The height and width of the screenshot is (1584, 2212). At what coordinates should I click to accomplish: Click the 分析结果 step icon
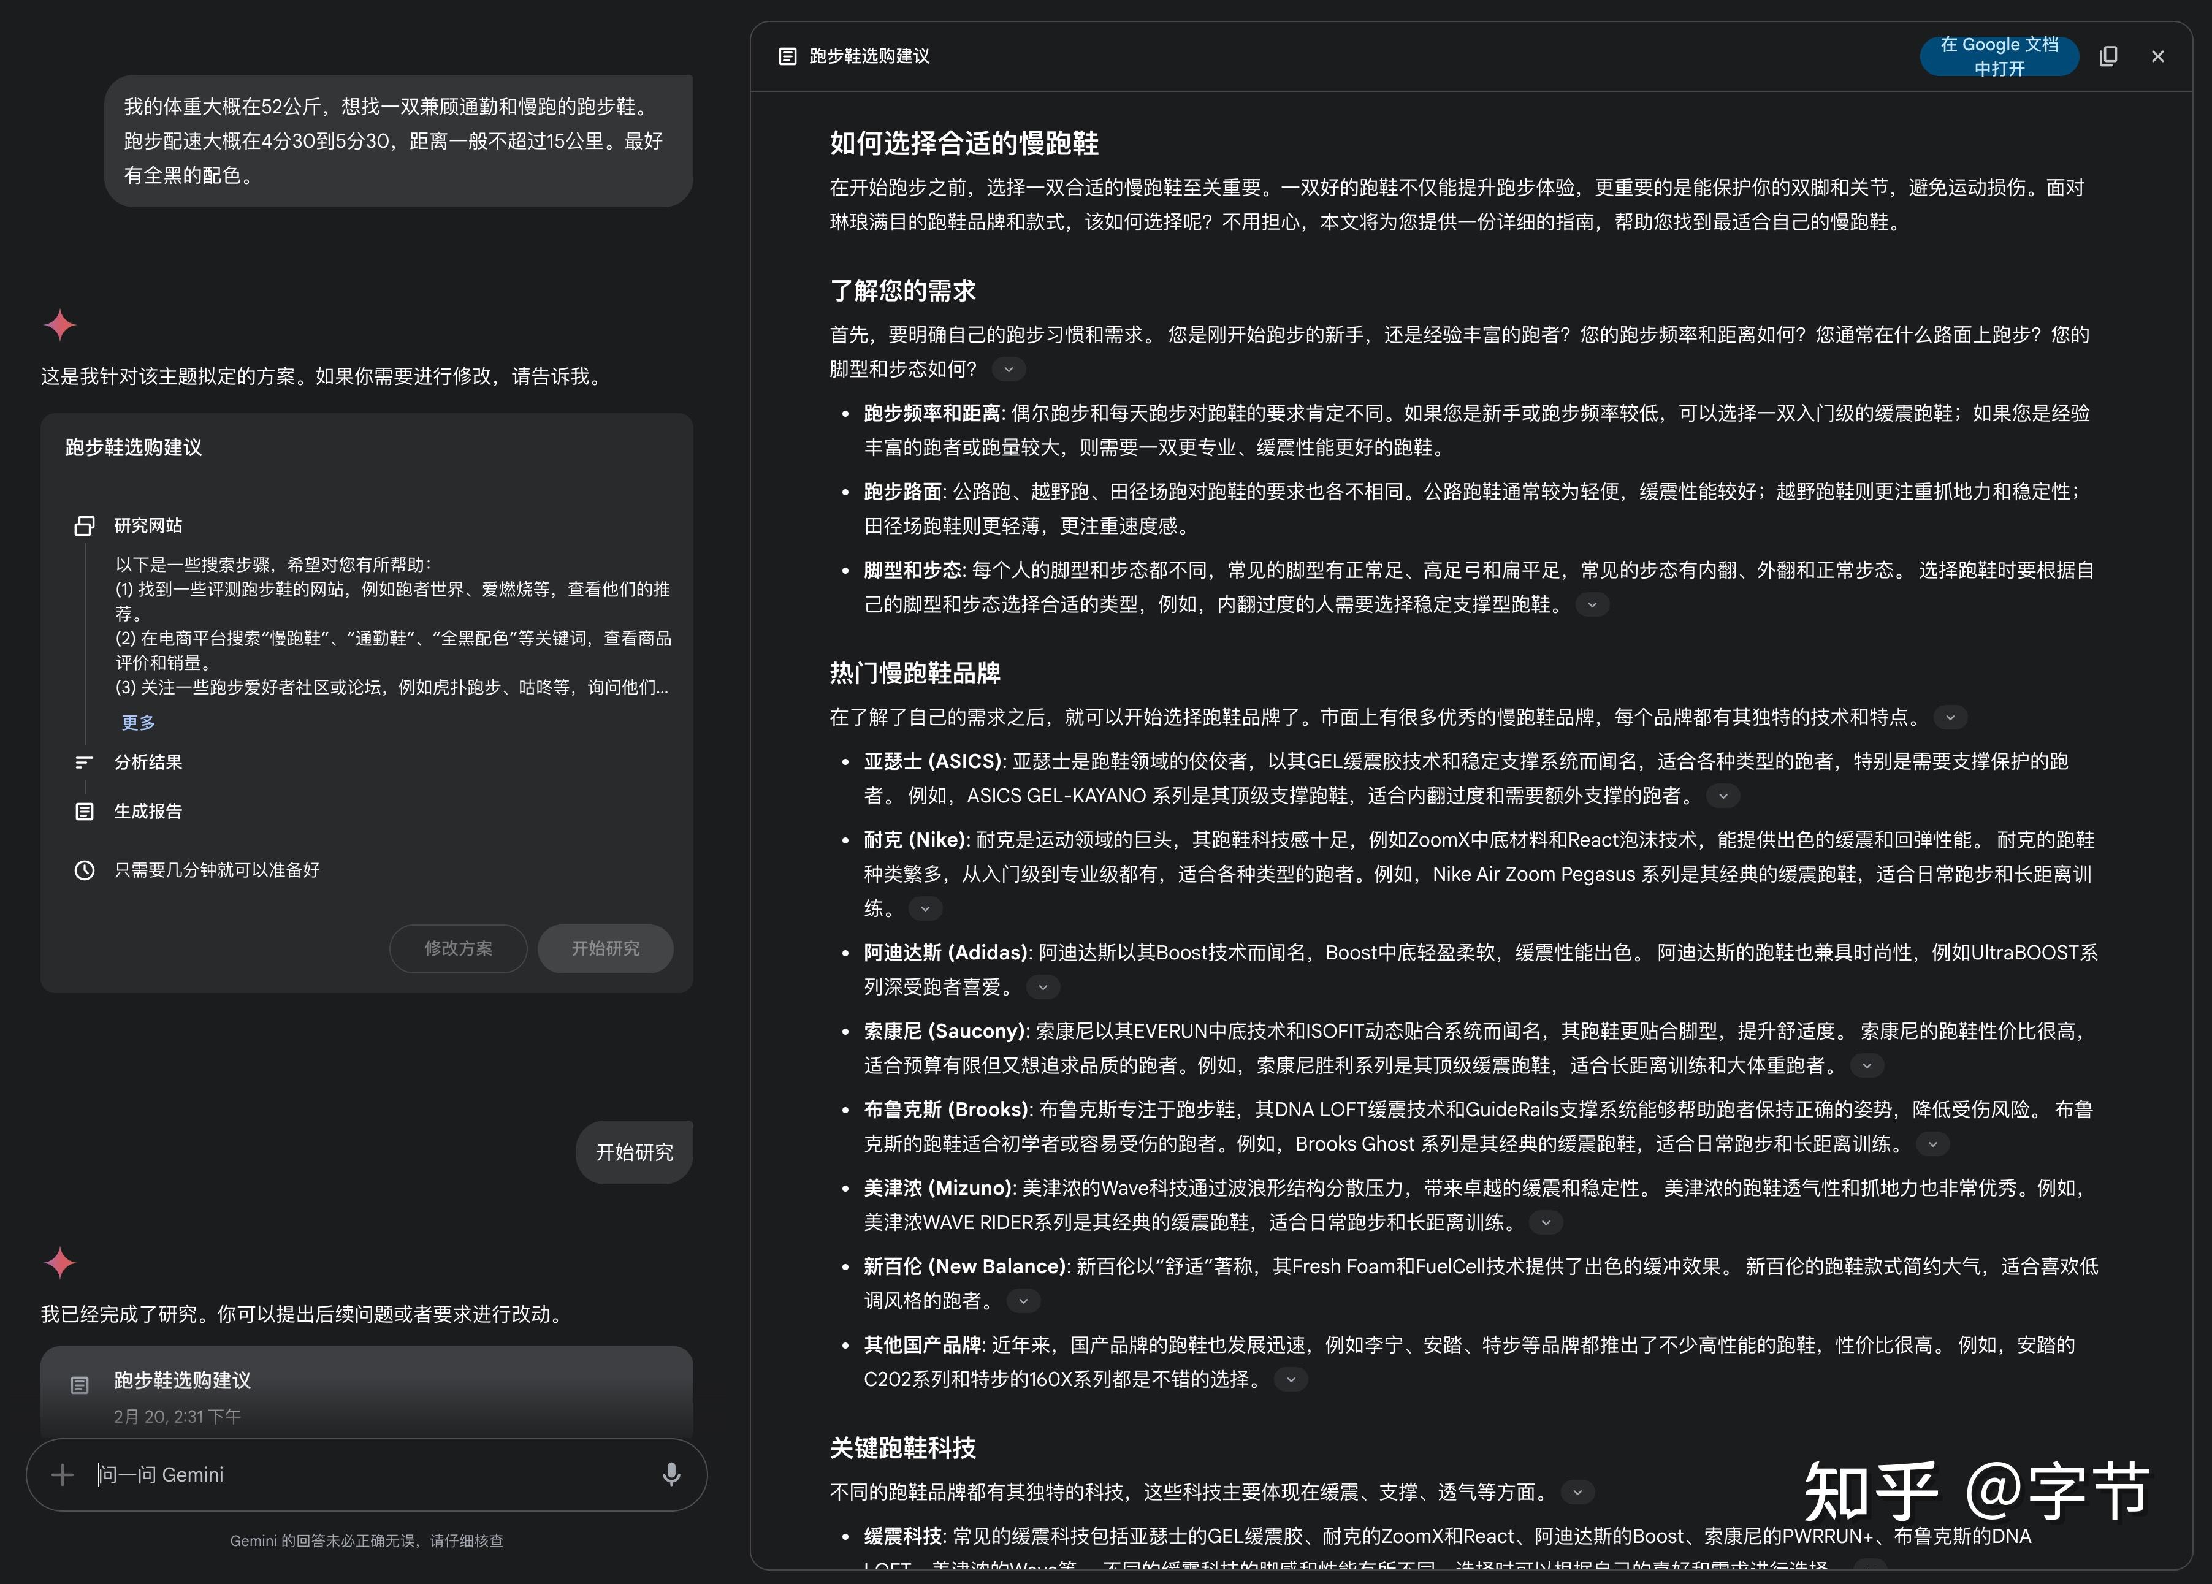[x=85, y=762]
